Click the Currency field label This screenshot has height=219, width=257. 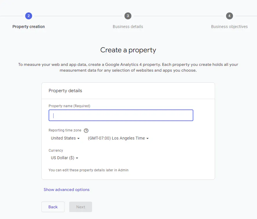(x=56, y=151)
